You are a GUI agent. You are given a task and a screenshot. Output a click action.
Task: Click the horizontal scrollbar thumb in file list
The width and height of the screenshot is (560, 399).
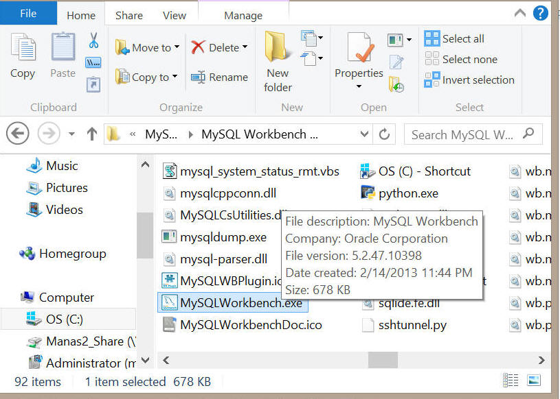[x=383, y=360]
